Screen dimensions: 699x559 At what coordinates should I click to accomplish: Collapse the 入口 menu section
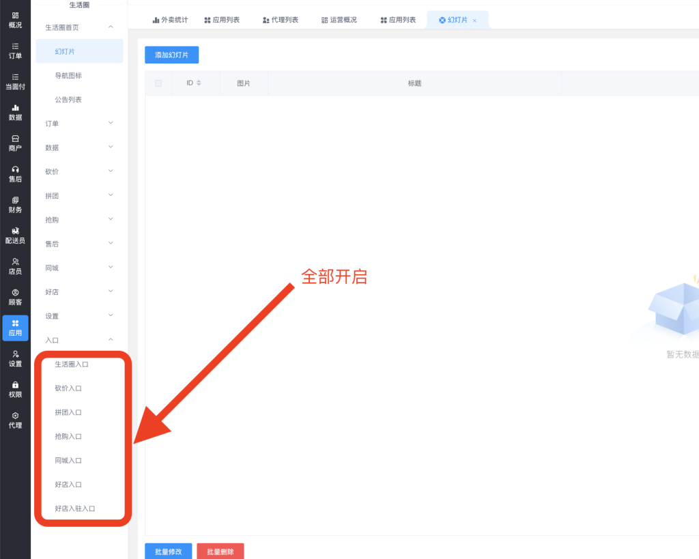111,340
